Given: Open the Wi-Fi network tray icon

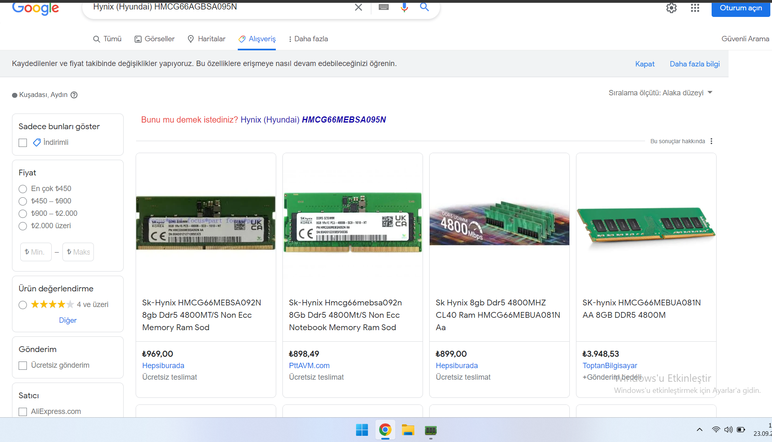Looking at the screenshot, I should [716, 430].
